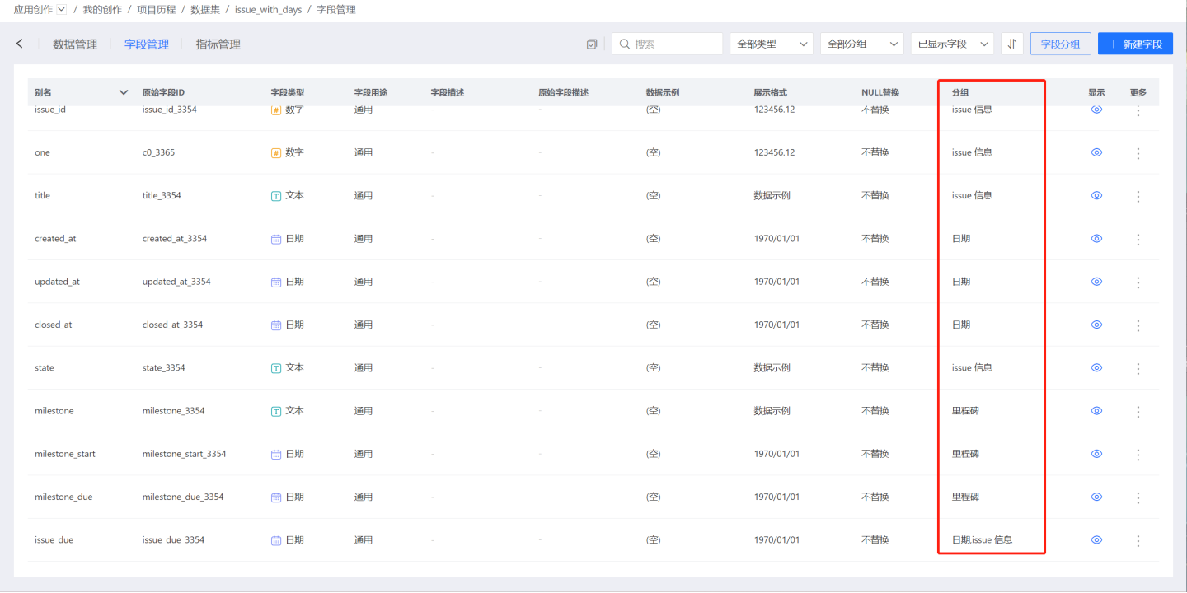Click the back arrow icon

point(20,44)
